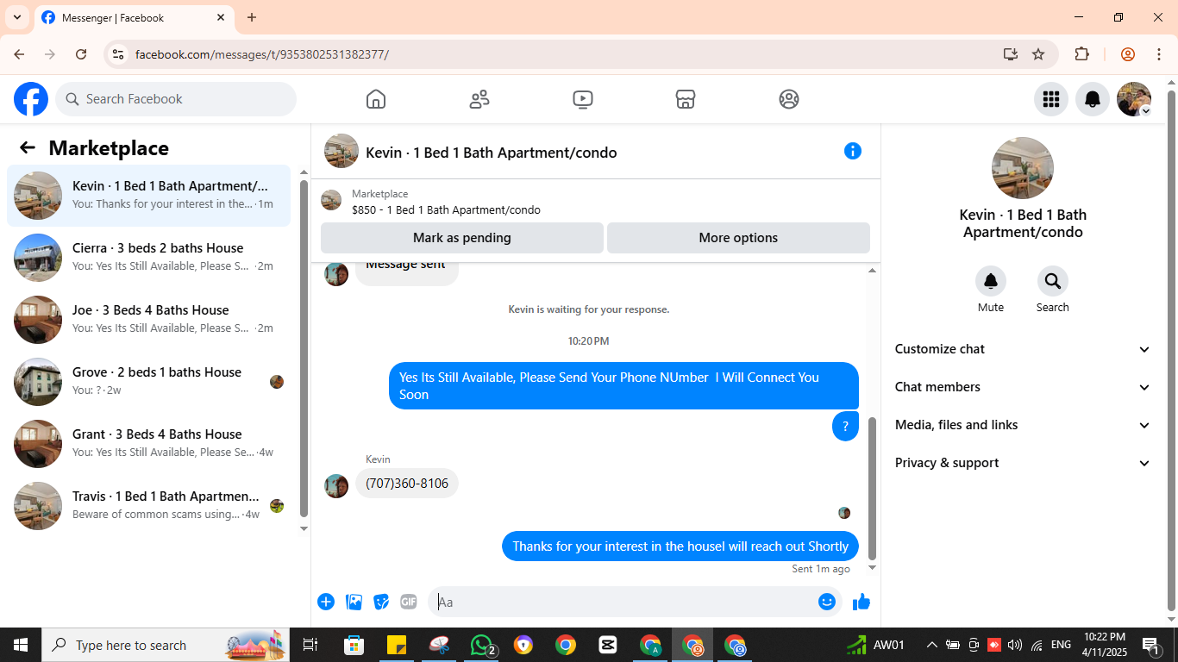The width and height of the screenshot is (1178, 662).
Task: Open the $850 Marketplace listing link
Action: (x=446, y=209)
